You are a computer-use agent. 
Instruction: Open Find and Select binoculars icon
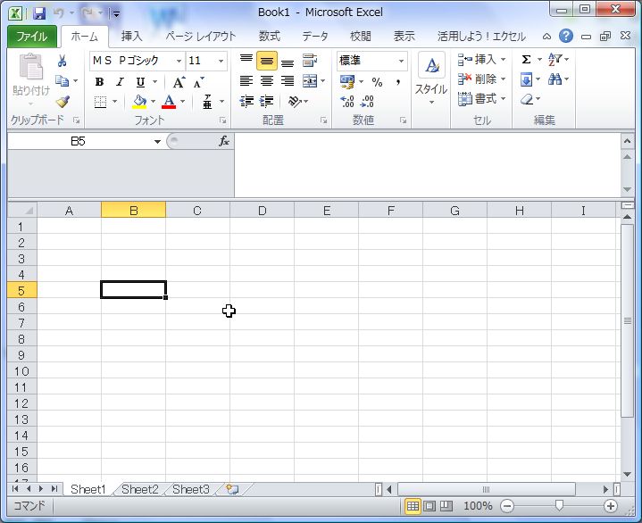554,79
